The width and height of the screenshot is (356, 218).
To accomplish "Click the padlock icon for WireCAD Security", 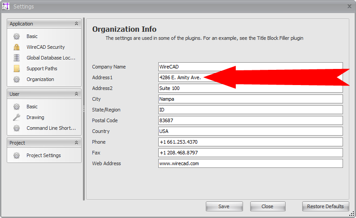I will tap(17, 47).
